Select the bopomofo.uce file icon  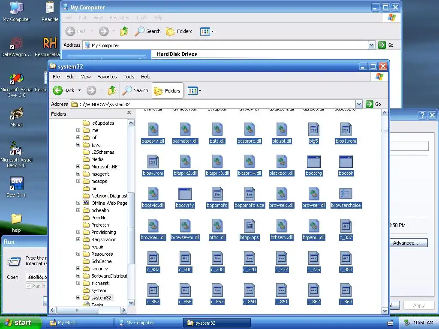click(x=249, y=194)
